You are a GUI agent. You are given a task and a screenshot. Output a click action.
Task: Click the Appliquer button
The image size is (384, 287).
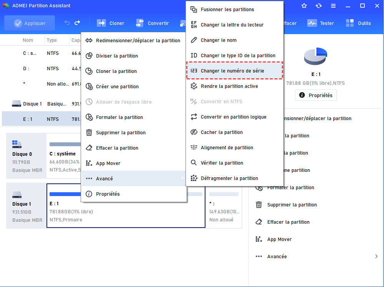30,23
